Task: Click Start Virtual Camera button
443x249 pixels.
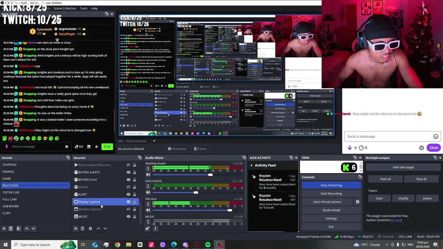Action: coord(327,202)
